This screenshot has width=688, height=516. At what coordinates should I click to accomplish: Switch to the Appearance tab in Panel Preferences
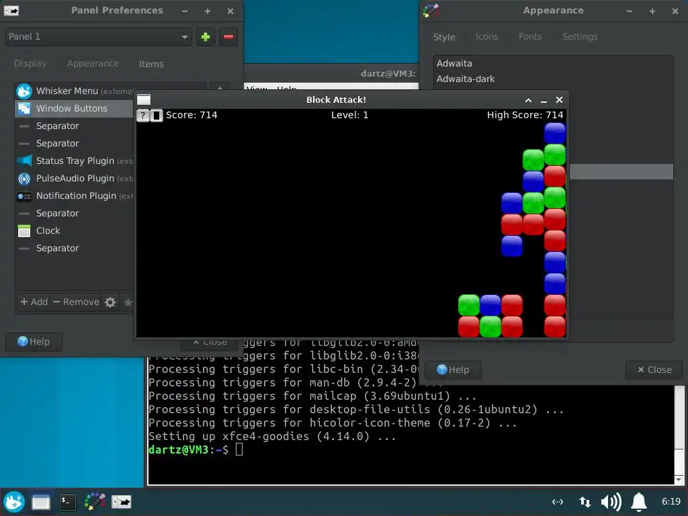[93, 64]
